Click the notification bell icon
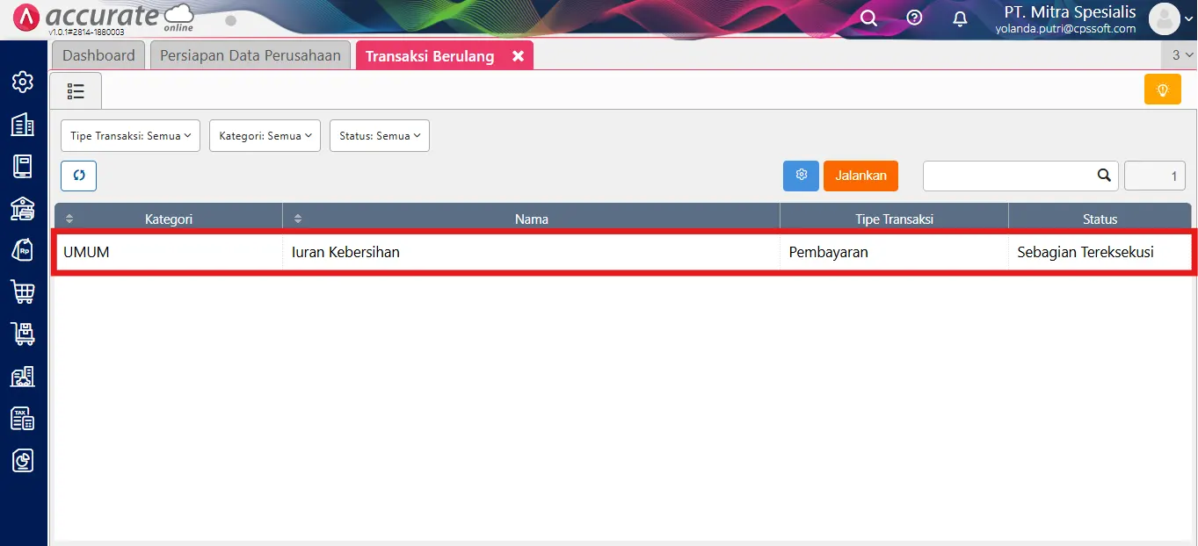This screenshot has height=546, width=1198. click(960, 18)
